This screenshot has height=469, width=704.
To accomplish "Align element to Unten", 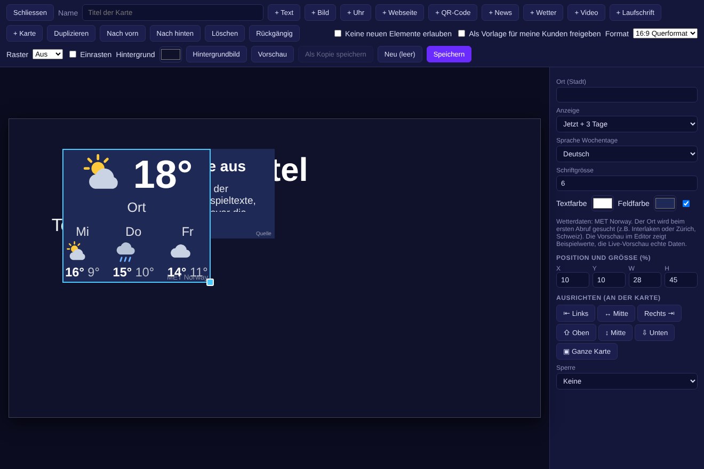I will coord(654,332).
